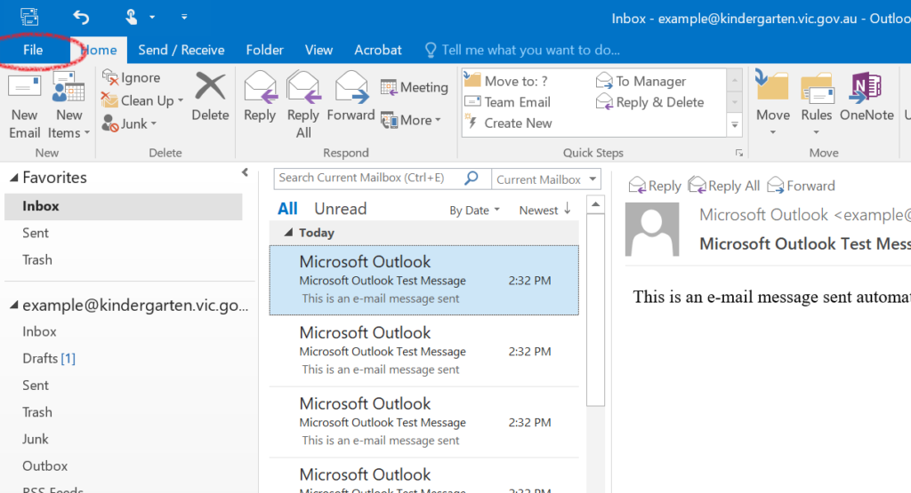911x493 pixels.
Task: Collapse the example@kindergarten.vic.go... account
Action: 14,305
